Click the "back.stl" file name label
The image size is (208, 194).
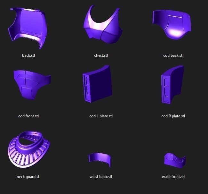tap(28, 55)
